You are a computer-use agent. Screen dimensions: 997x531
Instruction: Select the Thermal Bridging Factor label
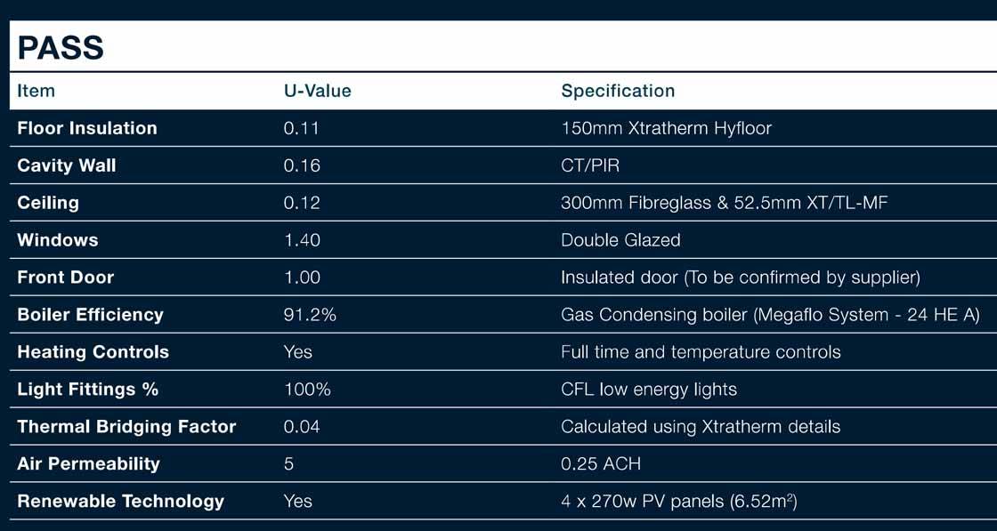(126, 427)
